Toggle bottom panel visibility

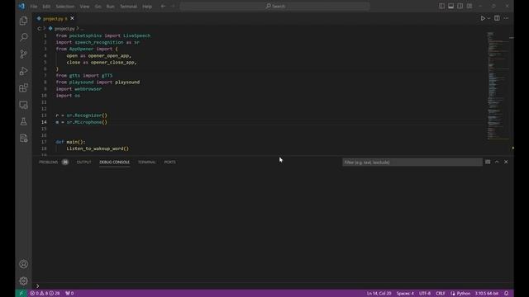point(450,6)
